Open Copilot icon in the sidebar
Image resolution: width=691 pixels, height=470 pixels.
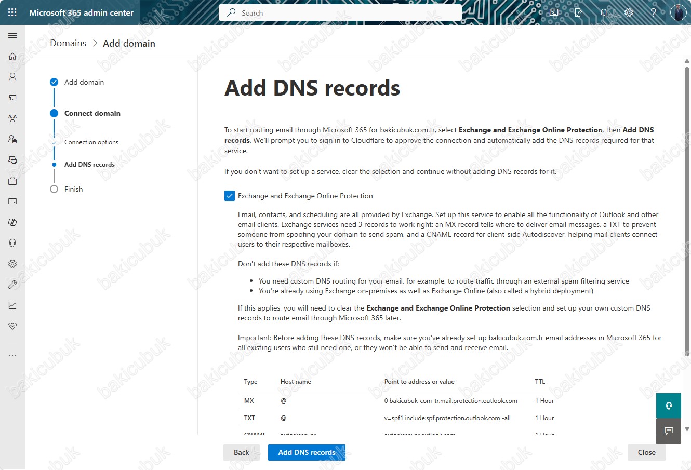pos(12,222)
